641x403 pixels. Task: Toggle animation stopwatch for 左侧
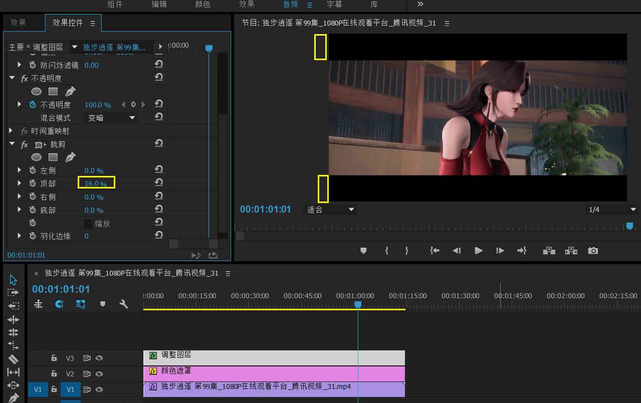click(33, 170)
